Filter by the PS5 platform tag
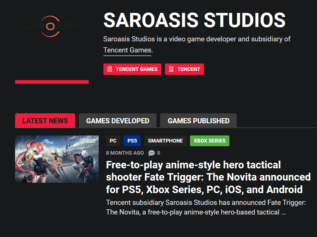Screen dimensions: 317x237 point(132,141)
